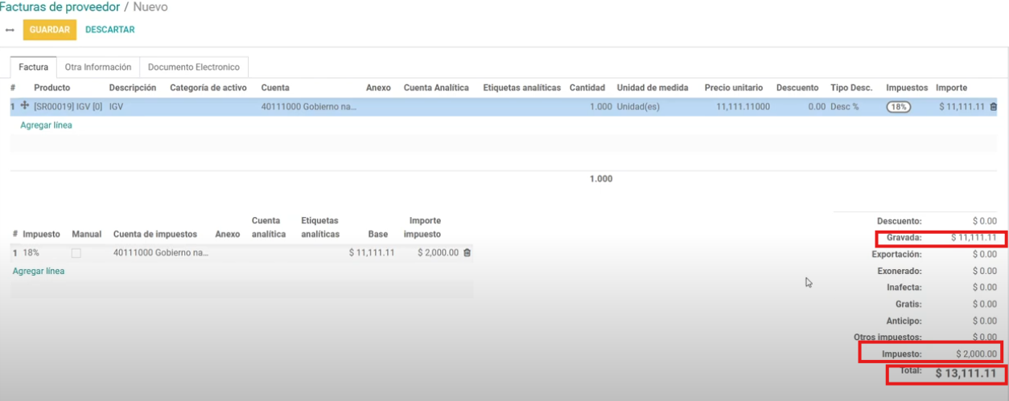Click the back arrow icon beside Guardar
Image resolution: width=1009 pixels, height=401 pixels.
click(10, 30)
